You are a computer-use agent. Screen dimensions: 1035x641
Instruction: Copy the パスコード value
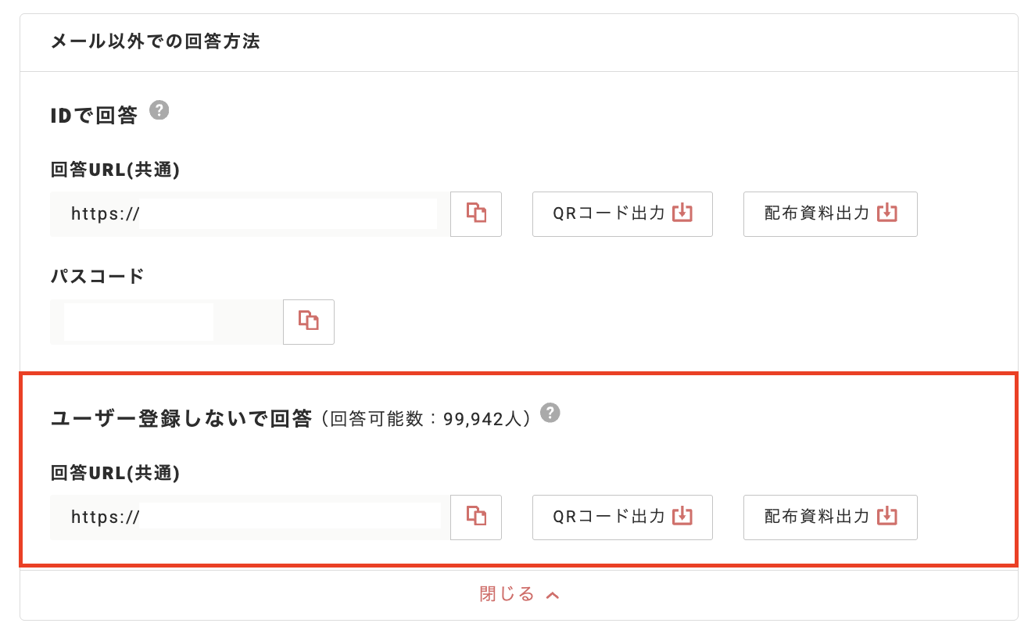pyautogui.click(x=309, y=321)
